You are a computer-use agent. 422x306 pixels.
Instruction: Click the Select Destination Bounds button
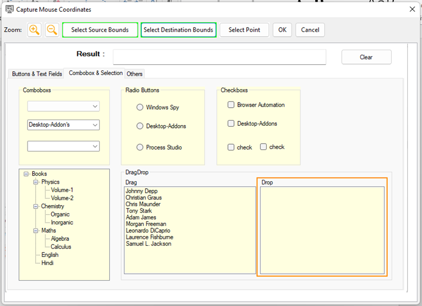(178, 30)
